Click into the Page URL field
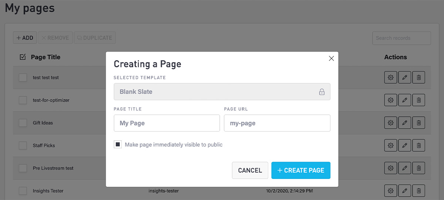Screen dimensions: 444x200 pos(277,123)
